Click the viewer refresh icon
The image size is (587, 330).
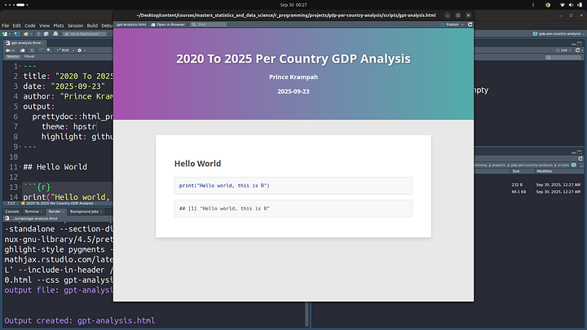470,24
